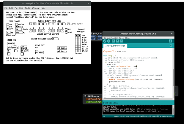Viewport: 184px width, 124px height.
Task: Click the ALL output channels button
Action: tap(66, 29)
